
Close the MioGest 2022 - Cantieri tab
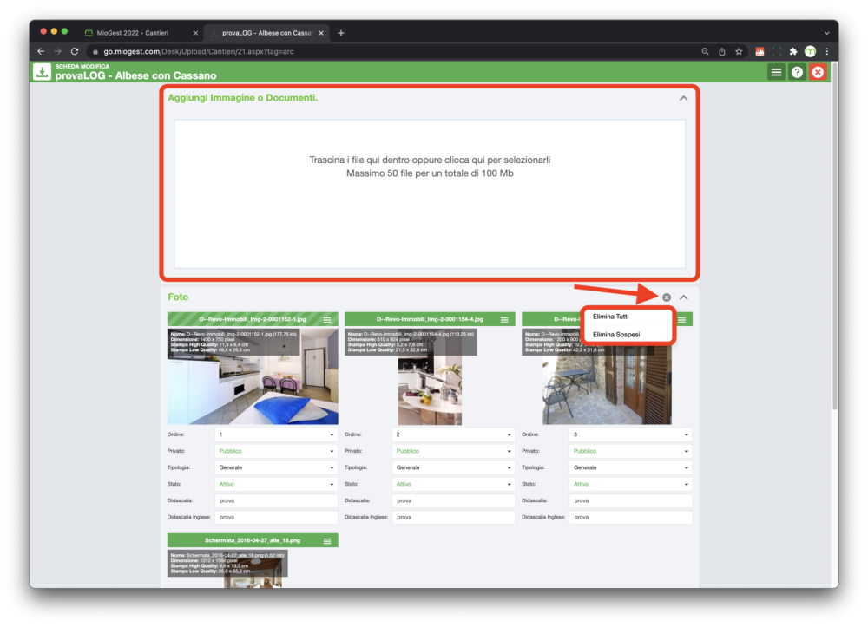coord(195,33)
